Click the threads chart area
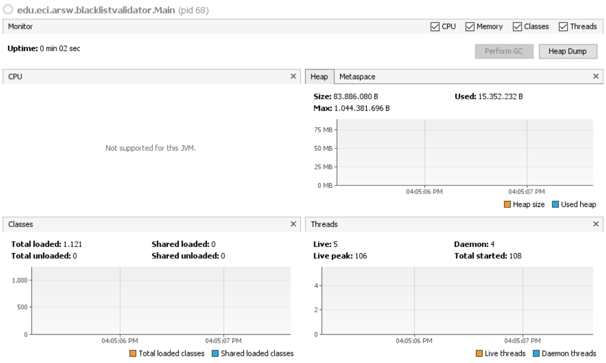Screen dimensions: 606x363 [457, 301]
